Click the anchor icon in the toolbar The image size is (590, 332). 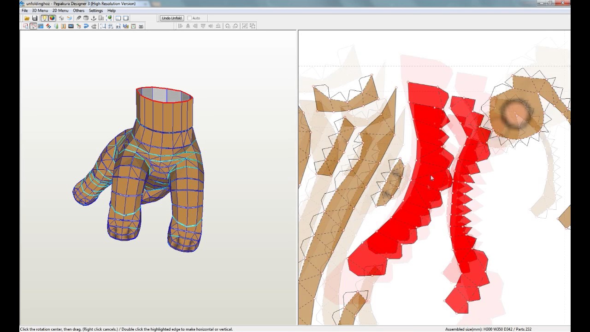click(94, 18)
